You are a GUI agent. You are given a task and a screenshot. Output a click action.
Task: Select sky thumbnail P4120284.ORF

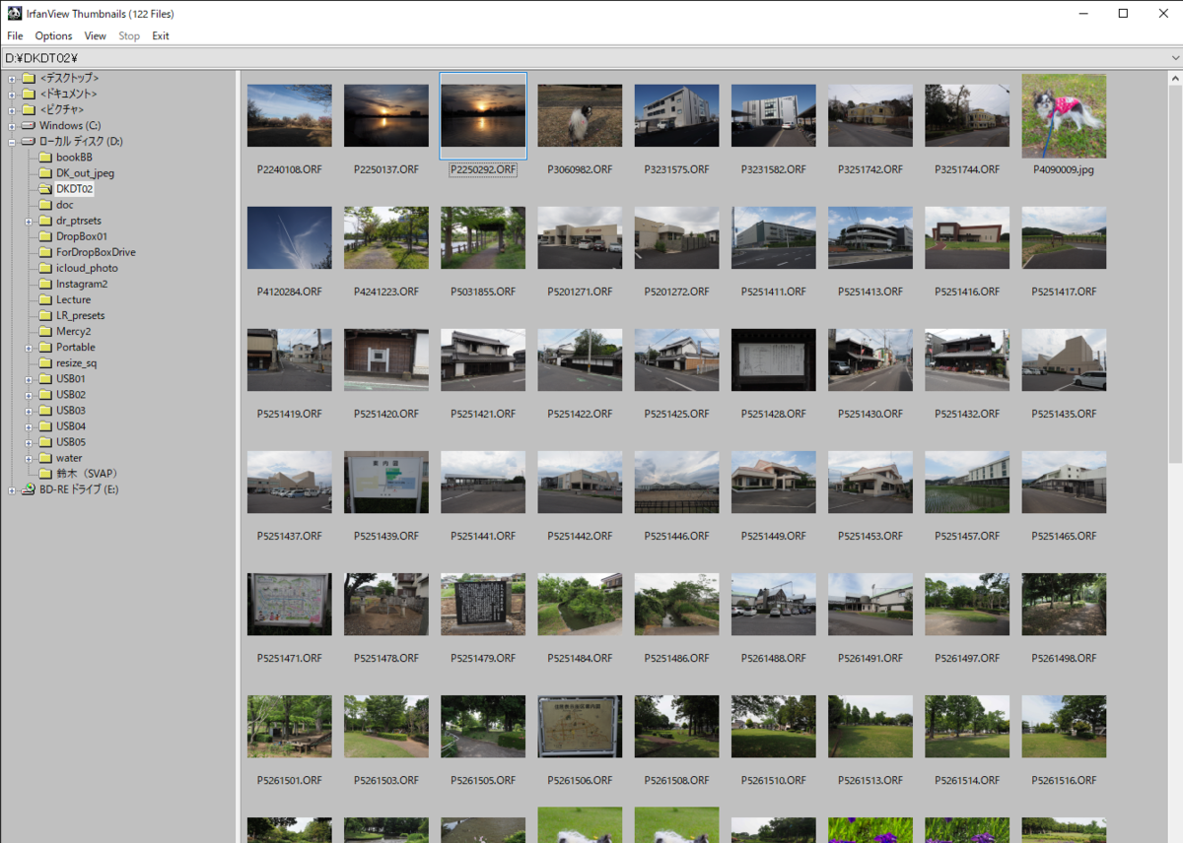290,237
